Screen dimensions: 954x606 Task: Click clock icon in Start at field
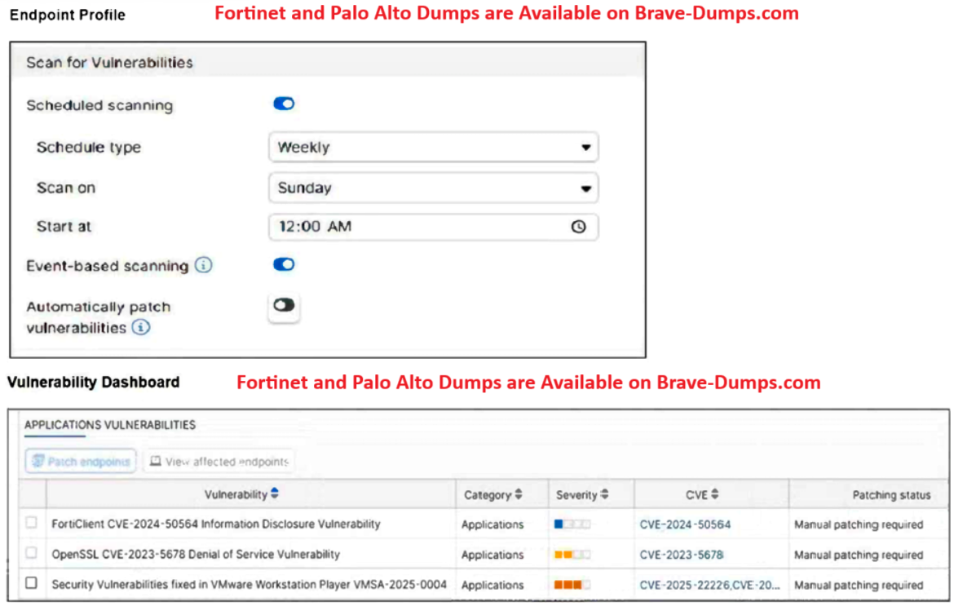click(578, 228)
